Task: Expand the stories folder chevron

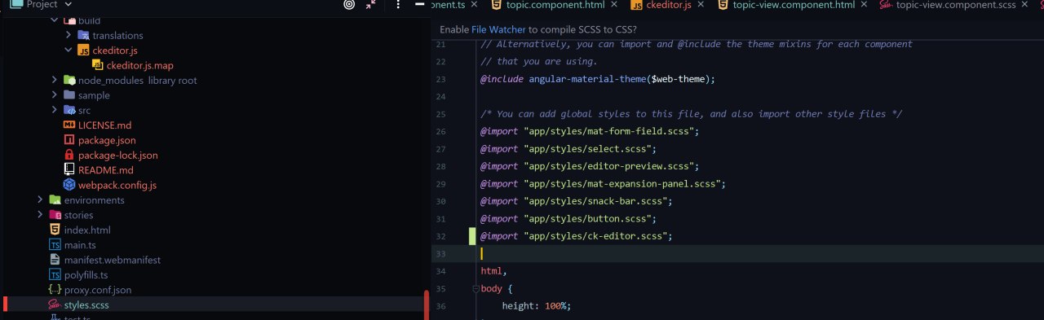Action: click(x=39, y=215)
